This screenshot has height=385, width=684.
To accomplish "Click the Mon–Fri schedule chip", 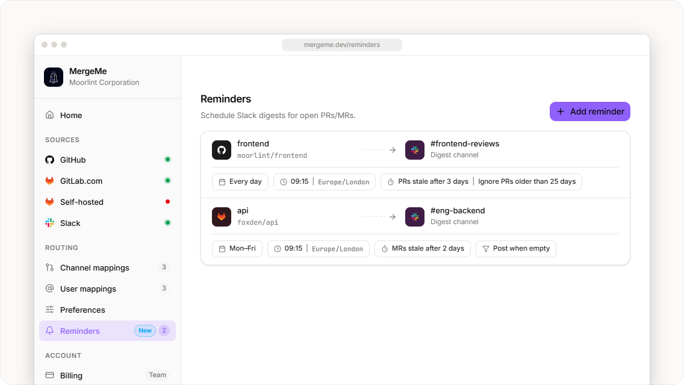I will click(237, 248).
